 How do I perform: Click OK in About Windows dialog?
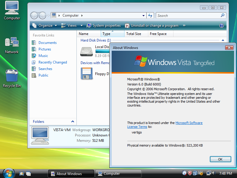(x=220, y=159)
